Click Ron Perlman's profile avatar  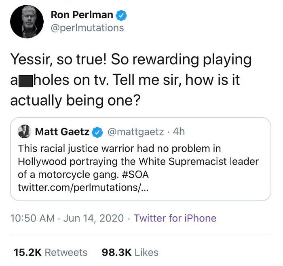click(26, 22)
